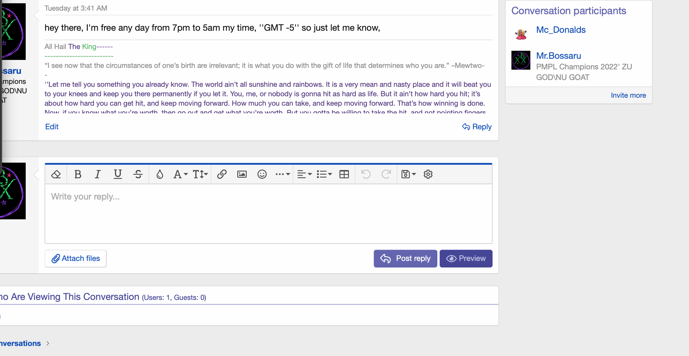Click into the Write your reply text area
The image size is (689, 356).
click(269, 214)
